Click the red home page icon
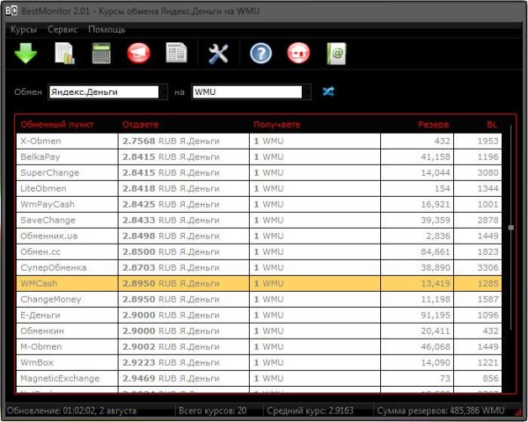 click(298, 53)
